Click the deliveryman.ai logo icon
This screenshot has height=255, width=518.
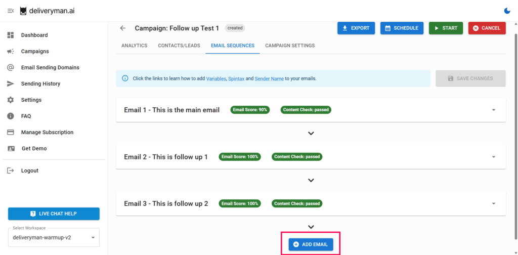pos(23,11)
